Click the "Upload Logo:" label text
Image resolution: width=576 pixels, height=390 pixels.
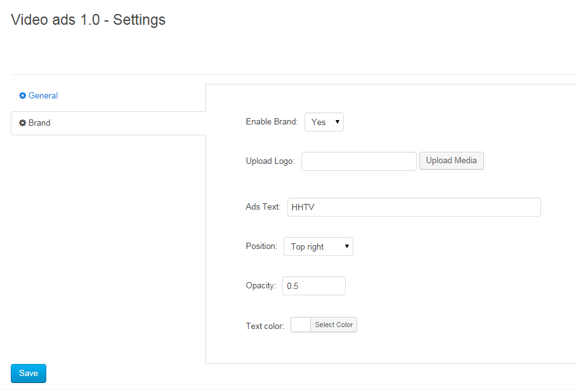click(x=270, y=161)
